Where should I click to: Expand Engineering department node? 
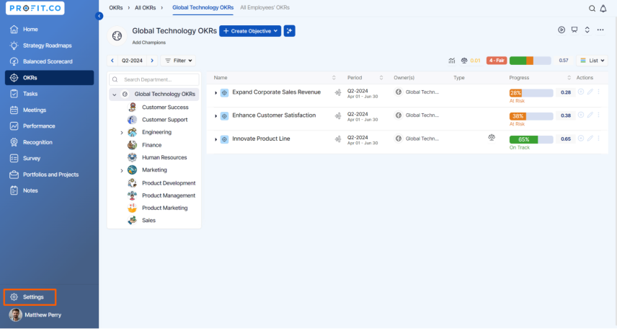(122, 132)
